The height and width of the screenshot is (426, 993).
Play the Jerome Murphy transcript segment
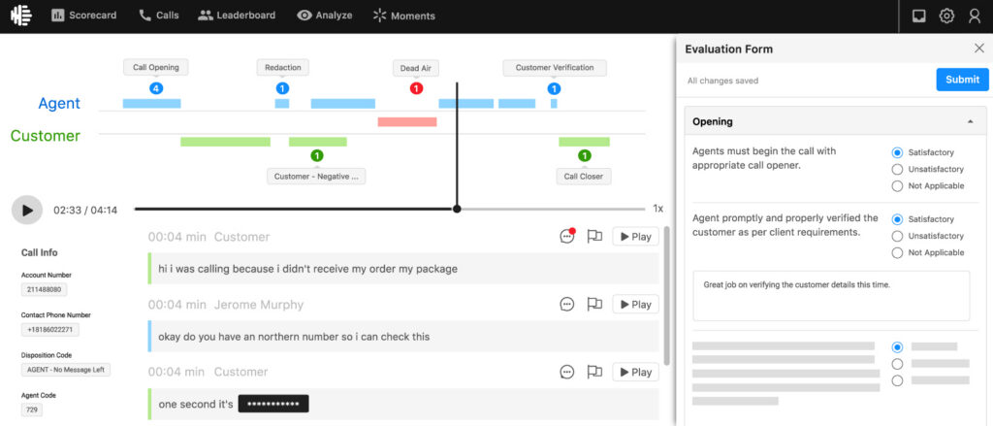pos(635,305)
